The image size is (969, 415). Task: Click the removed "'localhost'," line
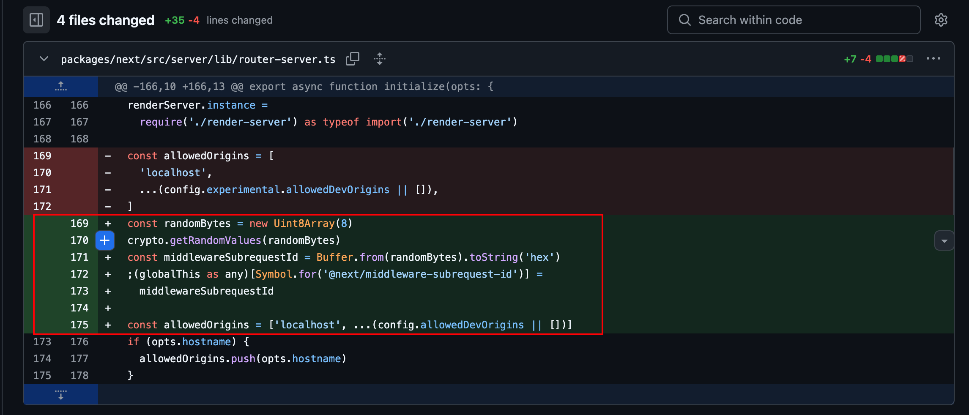point(176,173)
